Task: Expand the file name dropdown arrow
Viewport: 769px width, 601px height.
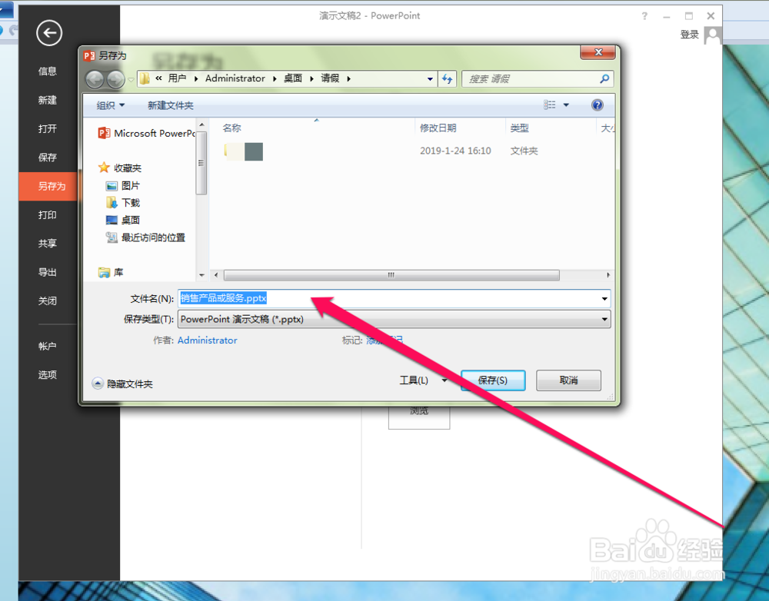Action: (x=604, y=298)
